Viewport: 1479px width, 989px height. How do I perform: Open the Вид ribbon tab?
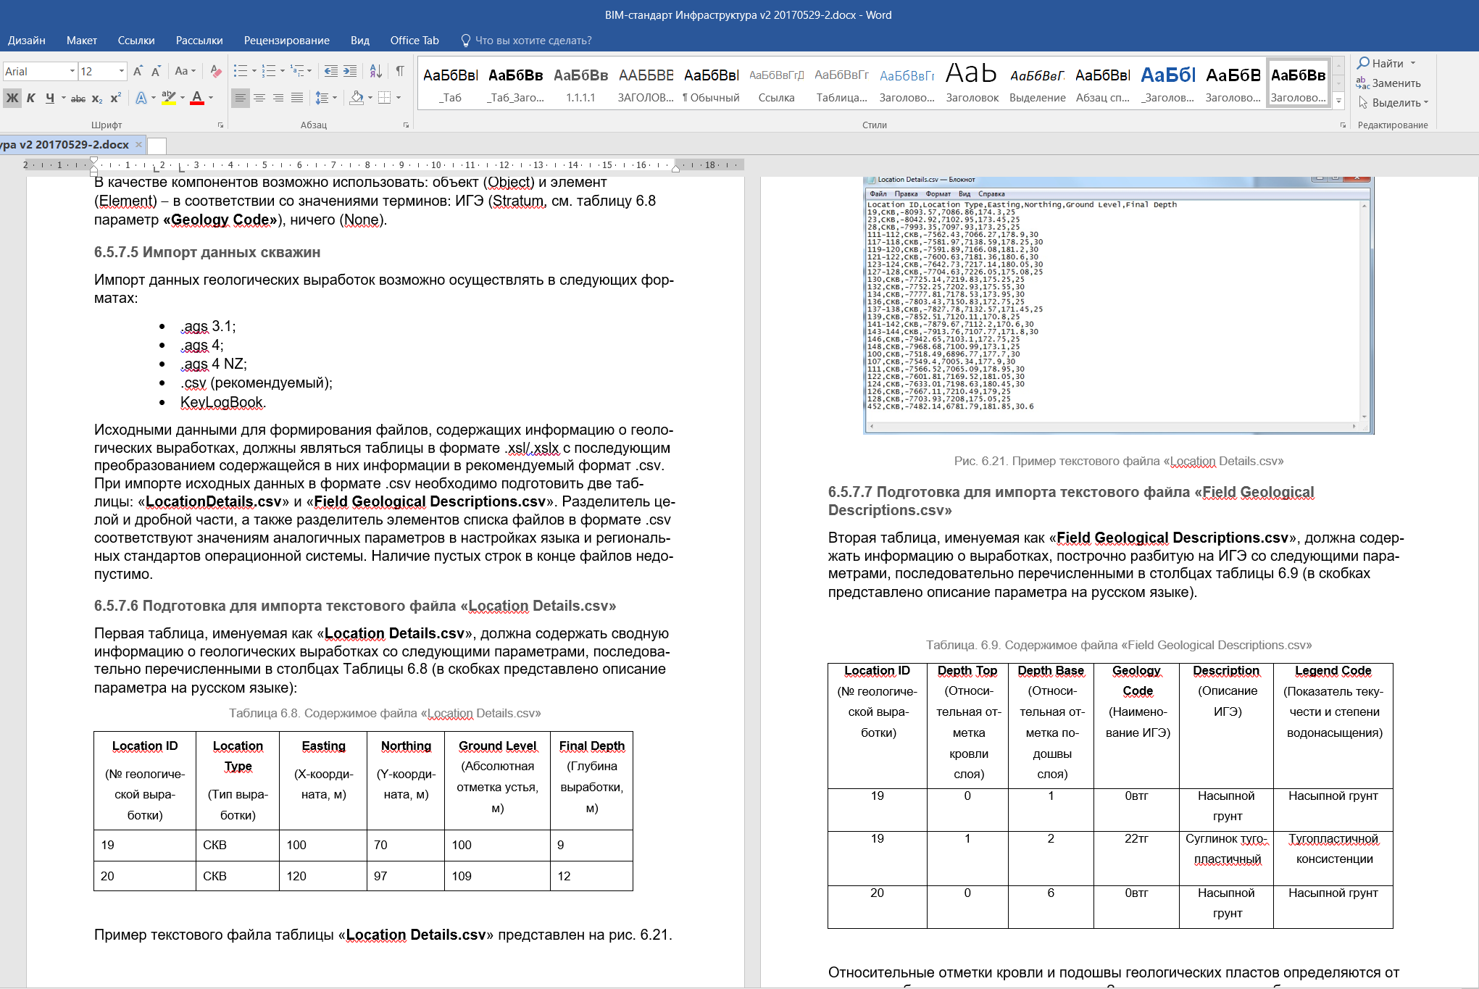pyautogui.click(x=359, y=41)
